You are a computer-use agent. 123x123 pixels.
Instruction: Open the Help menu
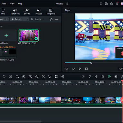tap(20, 4)
